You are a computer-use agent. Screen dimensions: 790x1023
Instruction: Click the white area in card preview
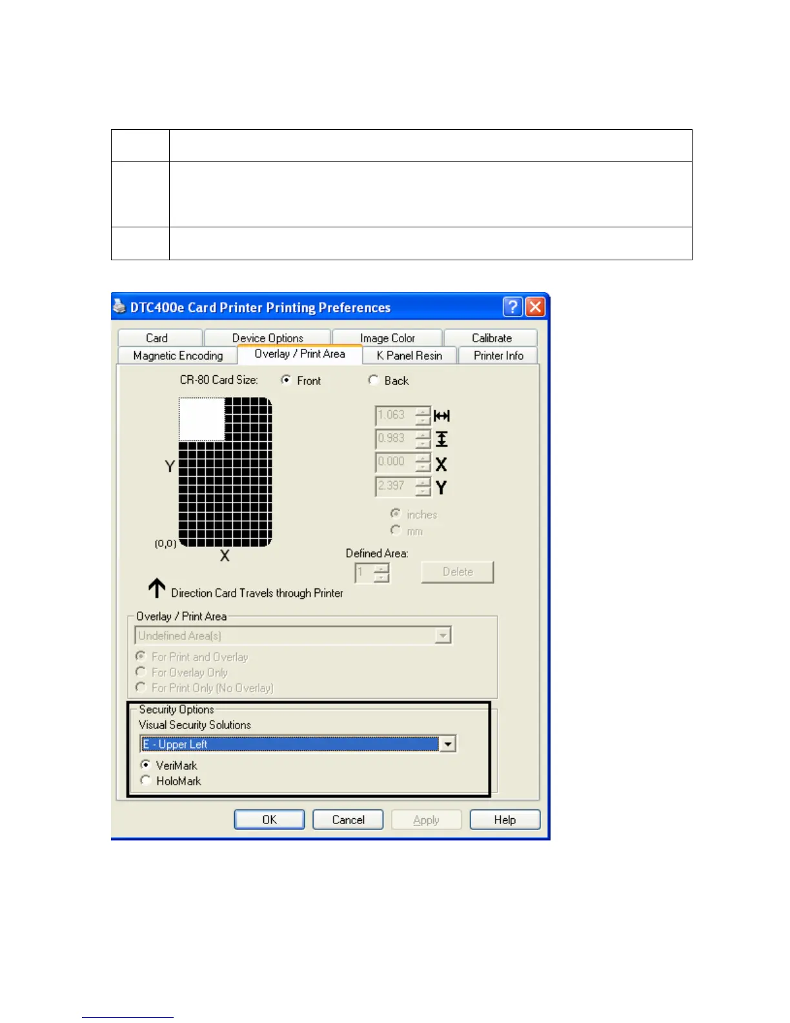201,419
